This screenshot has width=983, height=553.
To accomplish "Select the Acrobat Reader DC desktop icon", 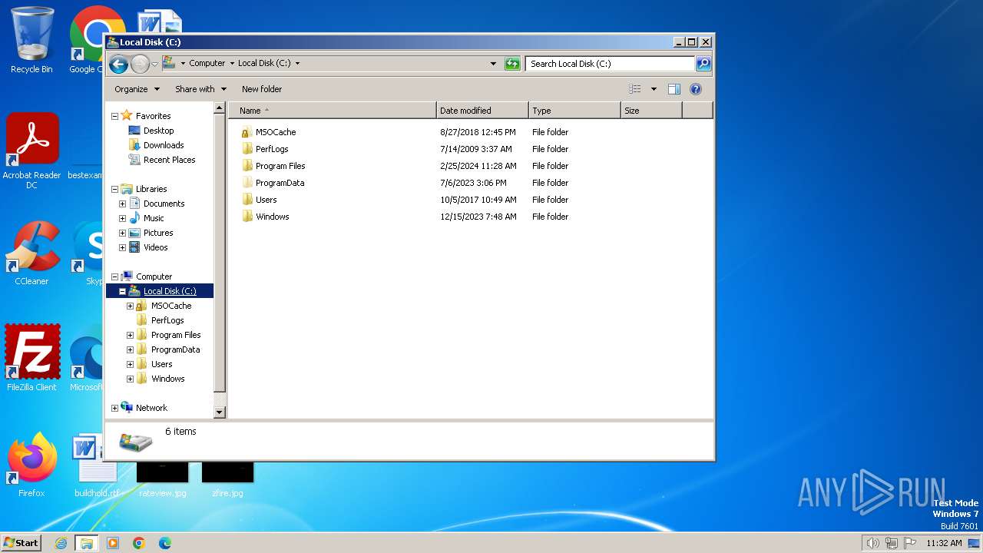I will coord(31,151).
